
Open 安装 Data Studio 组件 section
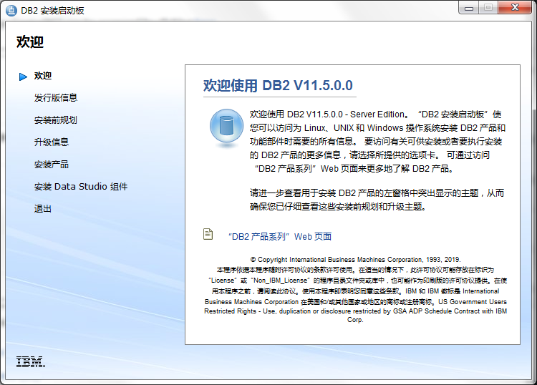click(x=81, y=187)
